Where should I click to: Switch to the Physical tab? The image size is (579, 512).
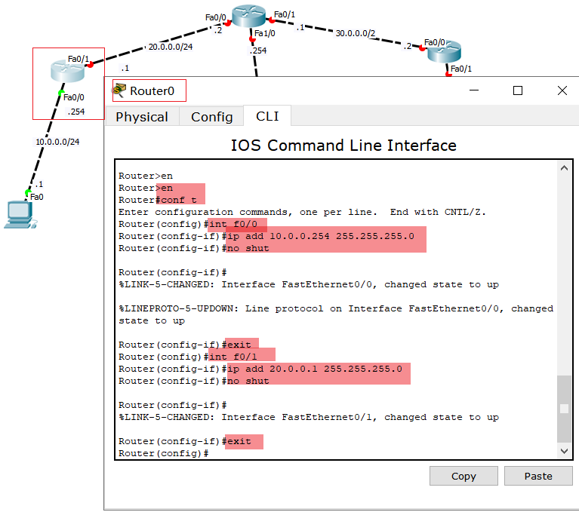(x=142, y=117)
